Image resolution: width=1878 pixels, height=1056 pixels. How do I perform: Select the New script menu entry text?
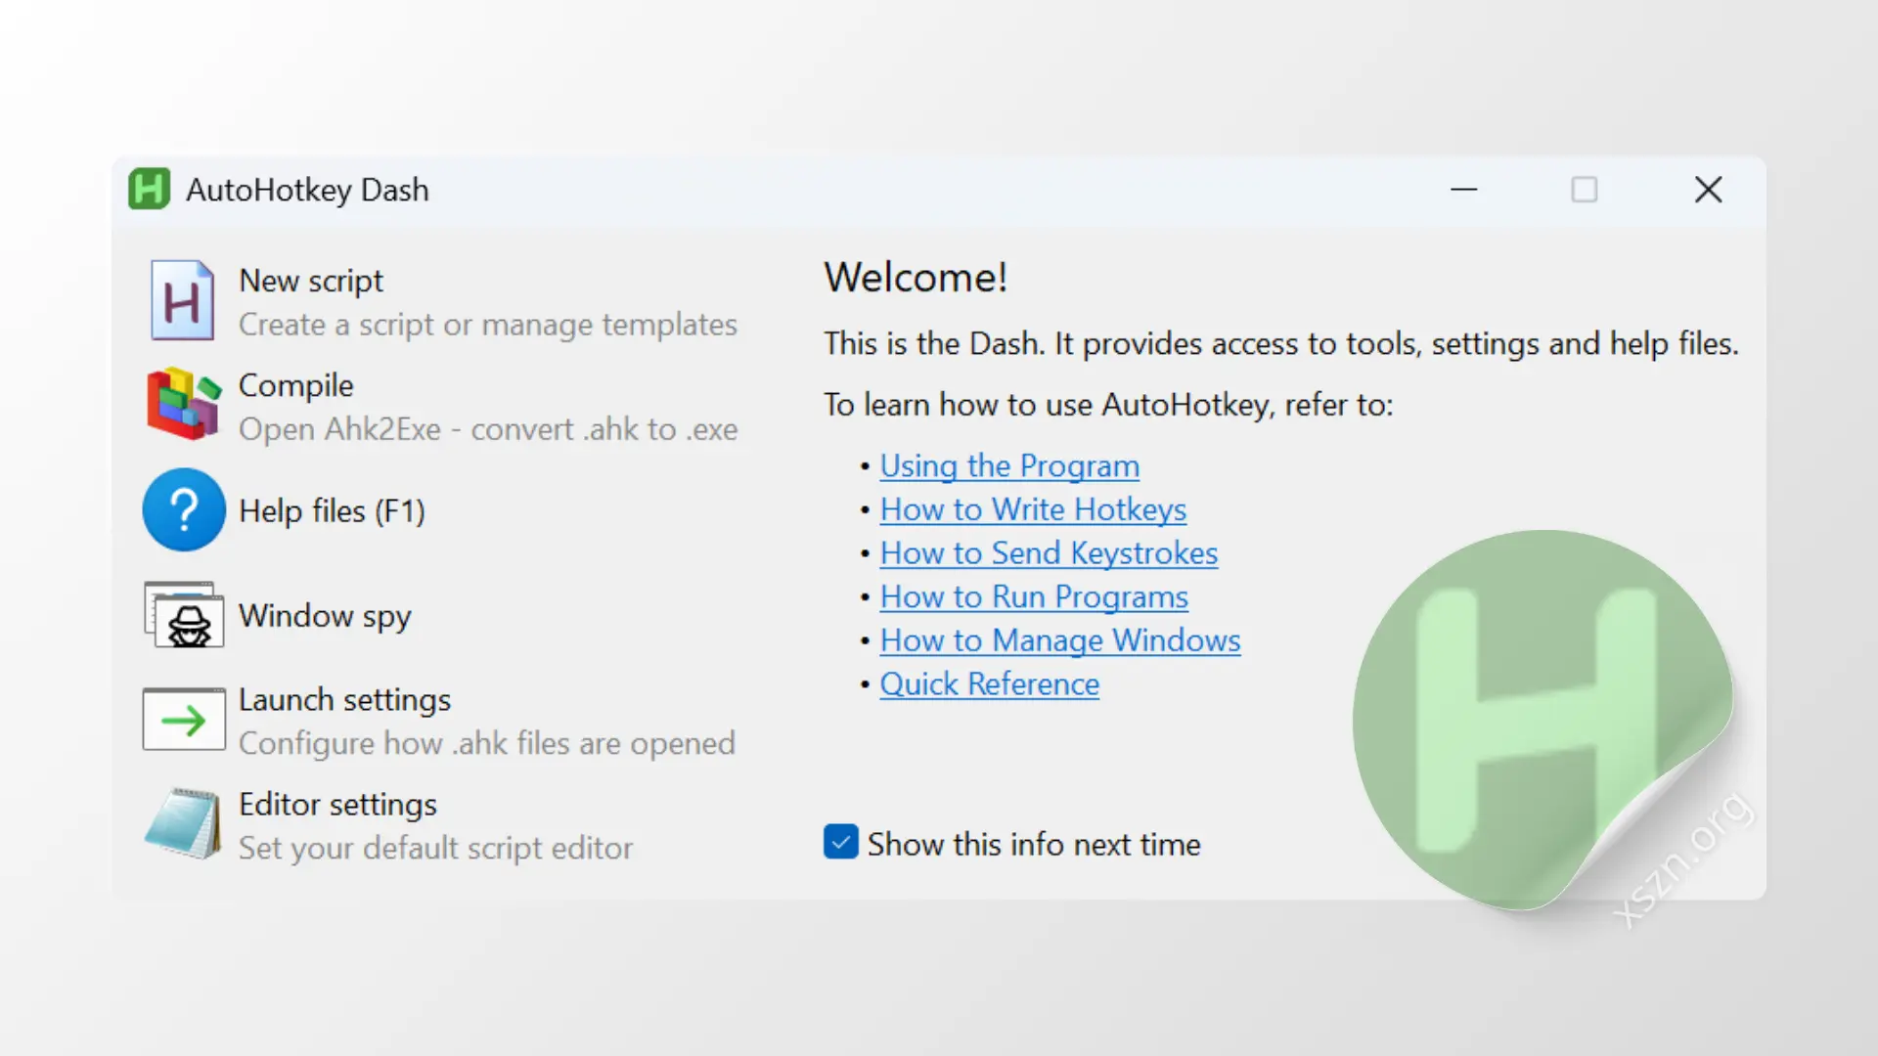click(x=311, y=281)
